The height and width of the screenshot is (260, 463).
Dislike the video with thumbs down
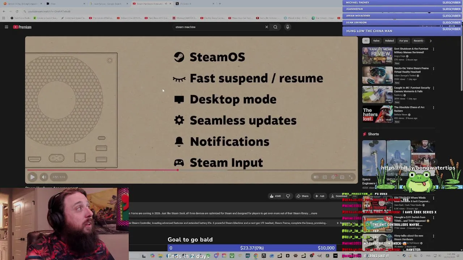[x=288, y=196]
